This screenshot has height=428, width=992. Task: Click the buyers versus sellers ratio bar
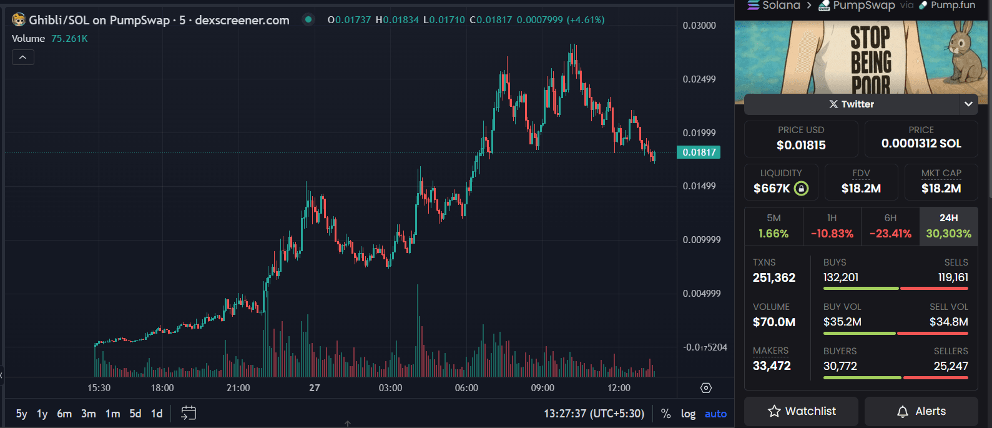click(896, 377)
